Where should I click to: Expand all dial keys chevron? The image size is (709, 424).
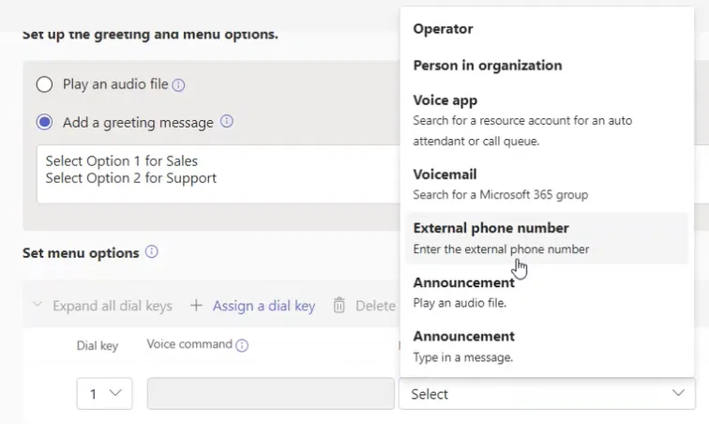click(38, 306)
